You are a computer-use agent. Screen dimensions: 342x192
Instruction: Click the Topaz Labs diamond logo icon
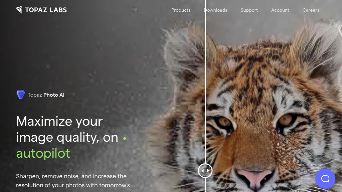(x=19, y=10)
